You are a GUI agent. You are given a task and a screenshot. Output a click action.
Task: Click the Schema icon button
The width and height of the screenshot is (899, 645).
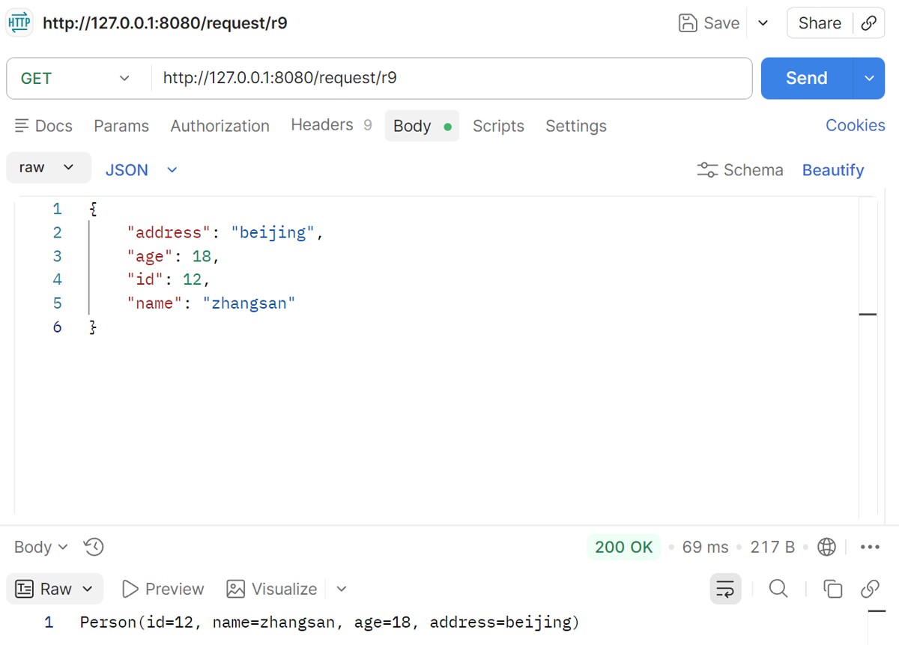739,170
